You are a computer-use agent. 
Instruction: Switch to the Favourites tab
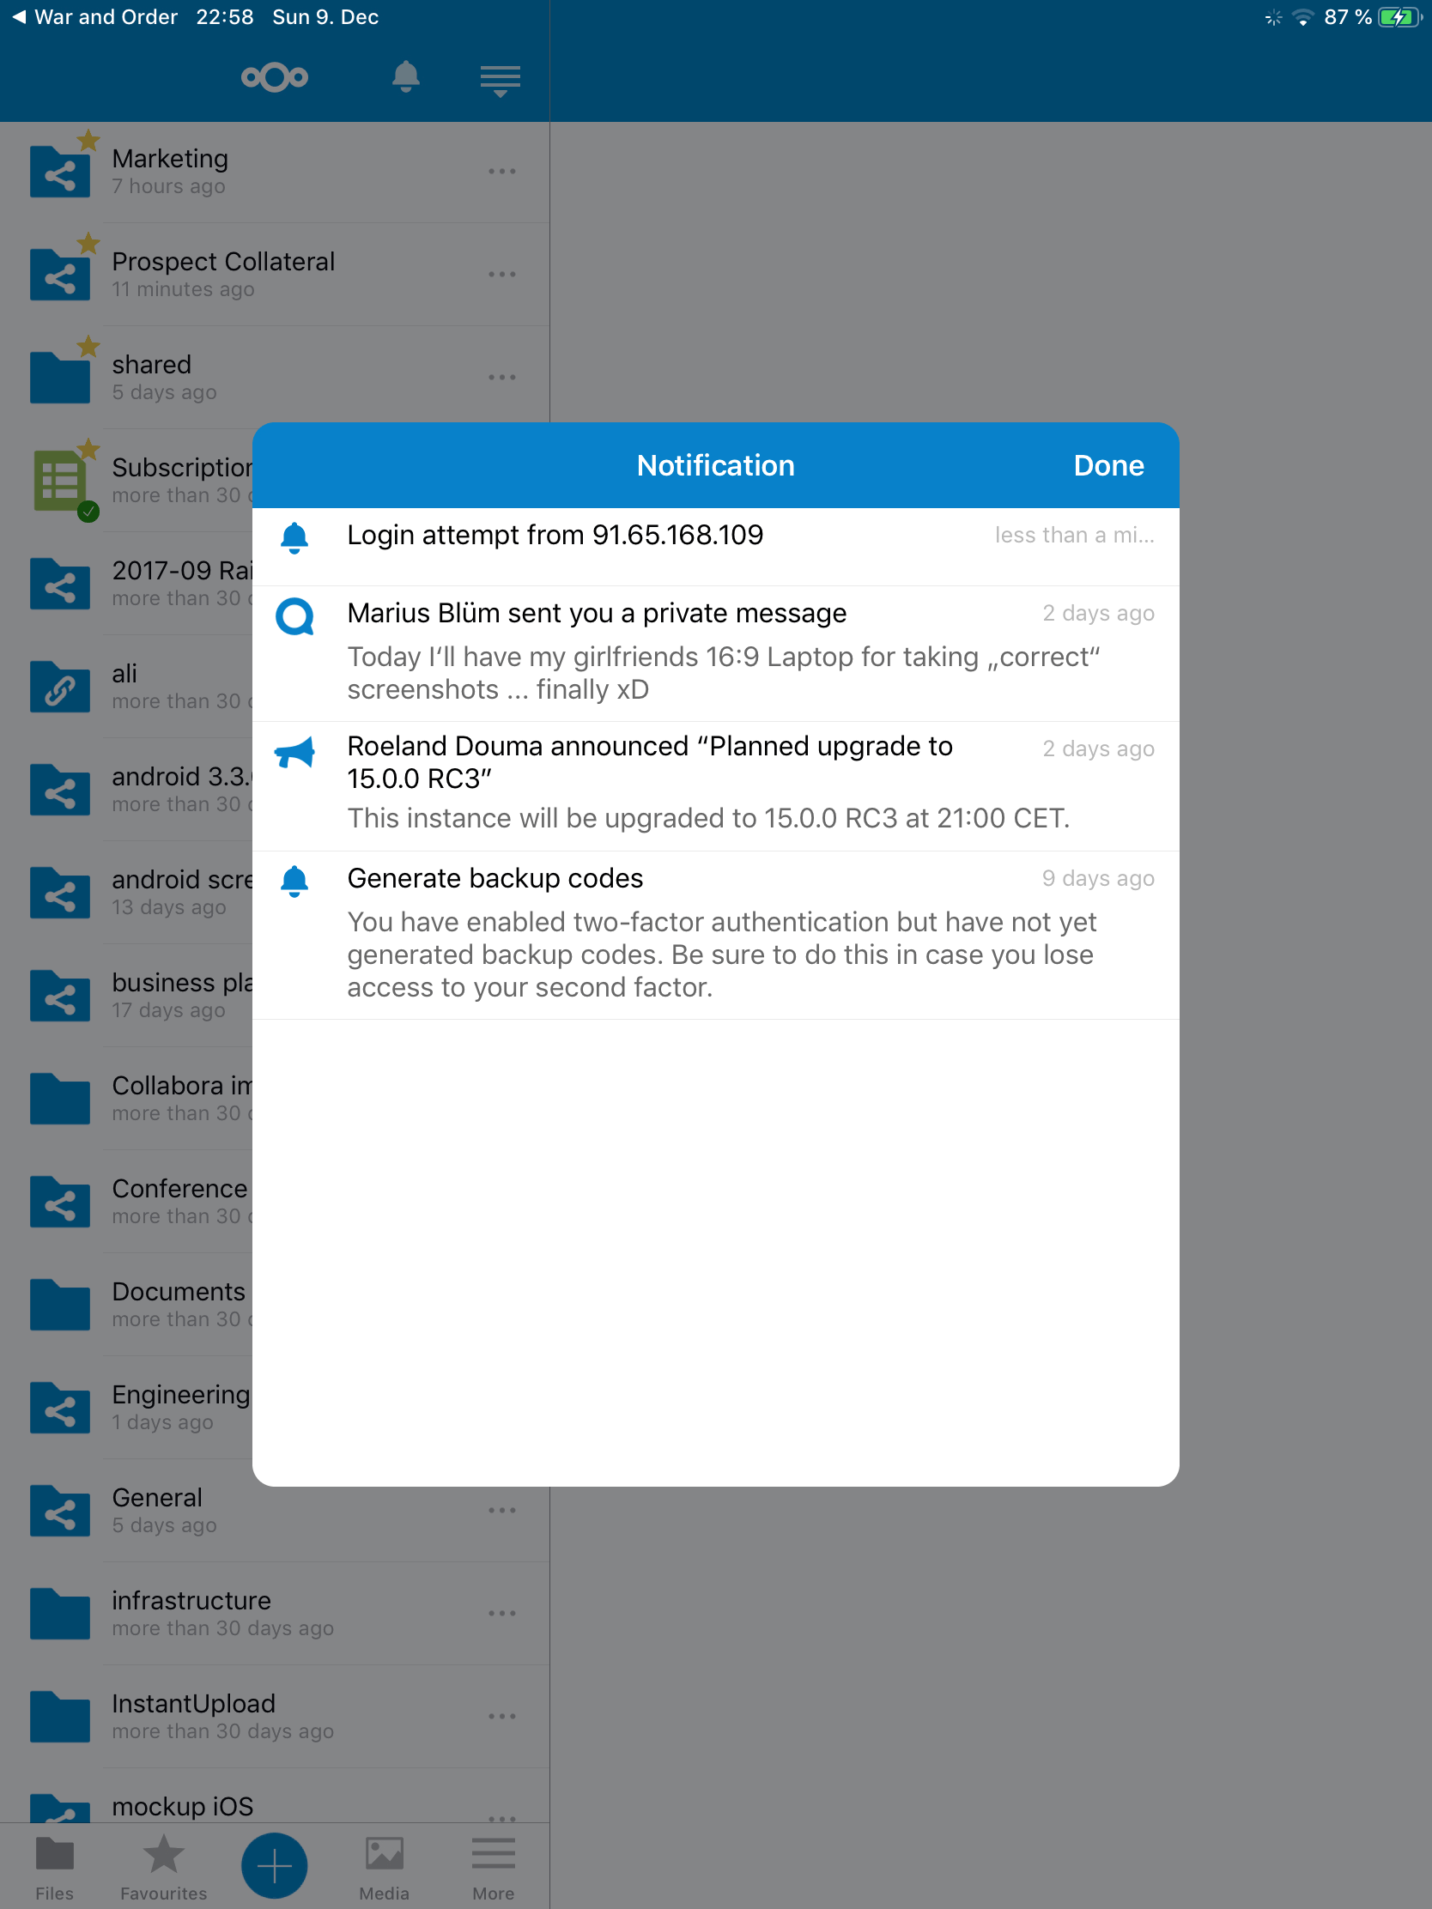[x=163, y=1868]
